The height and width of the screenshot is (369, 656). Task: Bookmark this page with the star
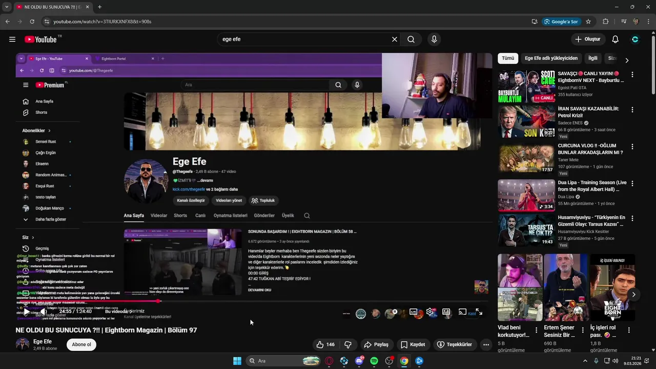[x=588, y=22]
